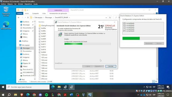This screenshot has width=172, height=97.
Task: Expand breadcrumb arrow after Descargas
Action: click(x=53, y=18)
